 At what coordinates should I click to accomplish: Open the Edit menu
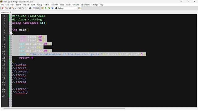pos(7,5)
